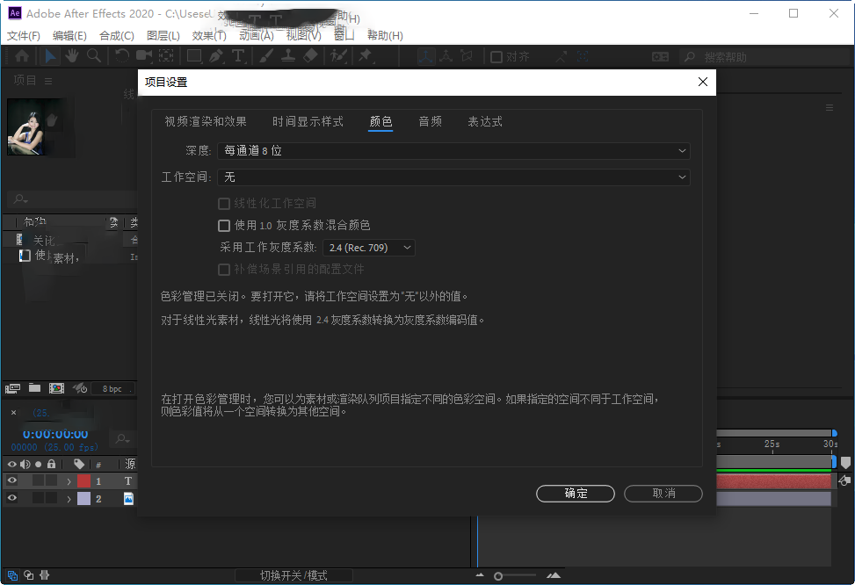Click the New Composition icon

tap(57, 388)
